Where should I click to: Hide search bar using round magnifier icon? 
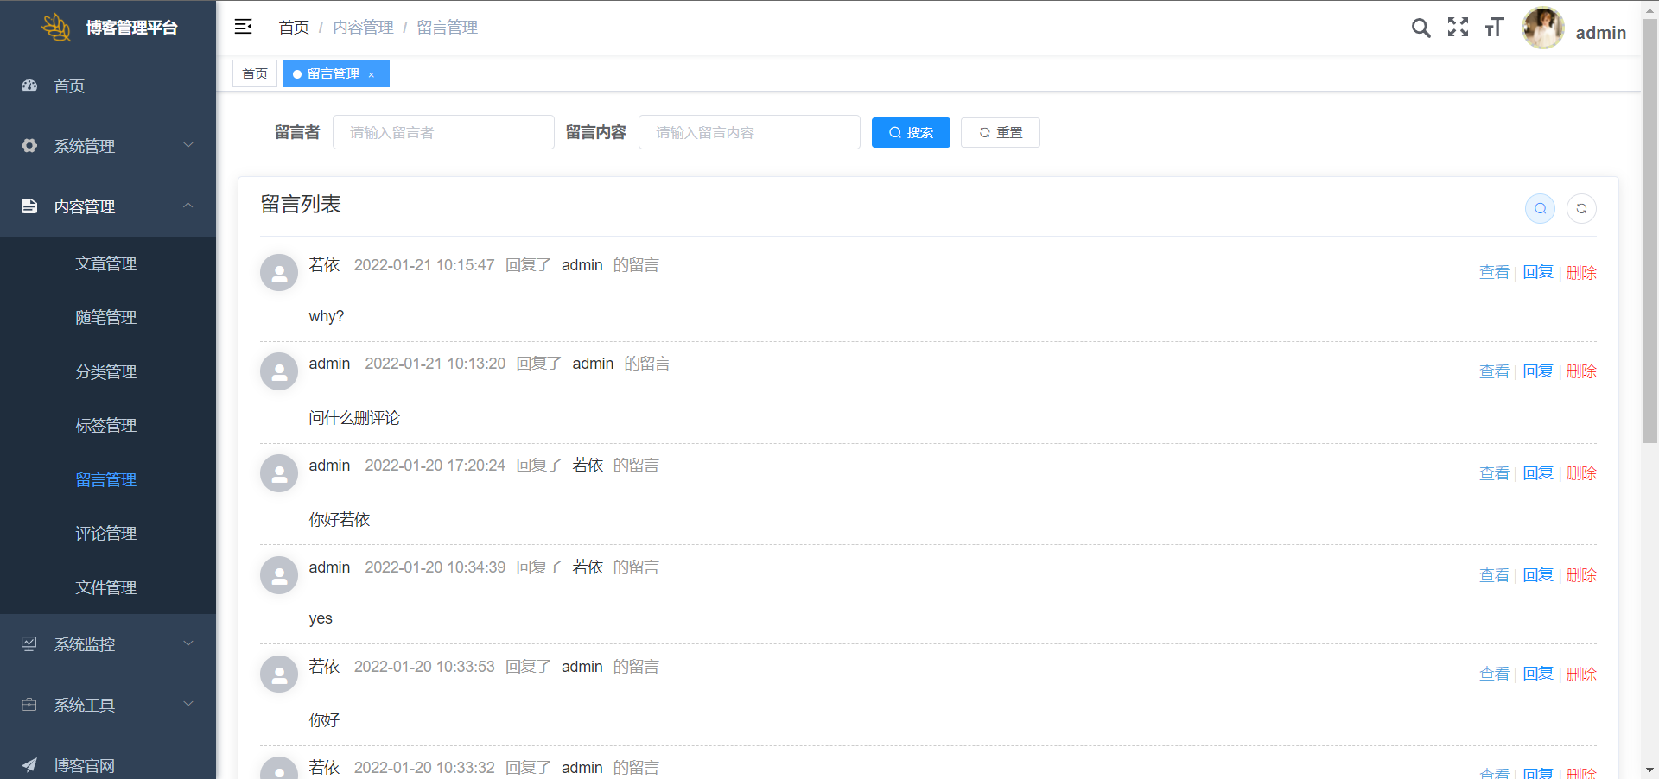[1540, 208]
